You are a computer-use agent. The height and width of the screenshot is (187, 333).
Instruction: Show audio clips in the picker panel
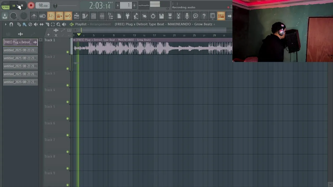(20, 34)
